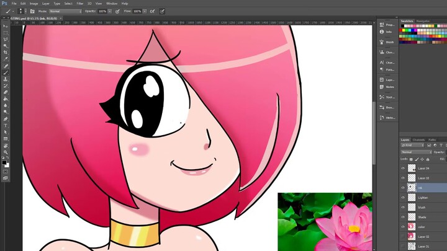Change screen mode icon in toolbar
This screenshot has height=251, width=447.
6,178
